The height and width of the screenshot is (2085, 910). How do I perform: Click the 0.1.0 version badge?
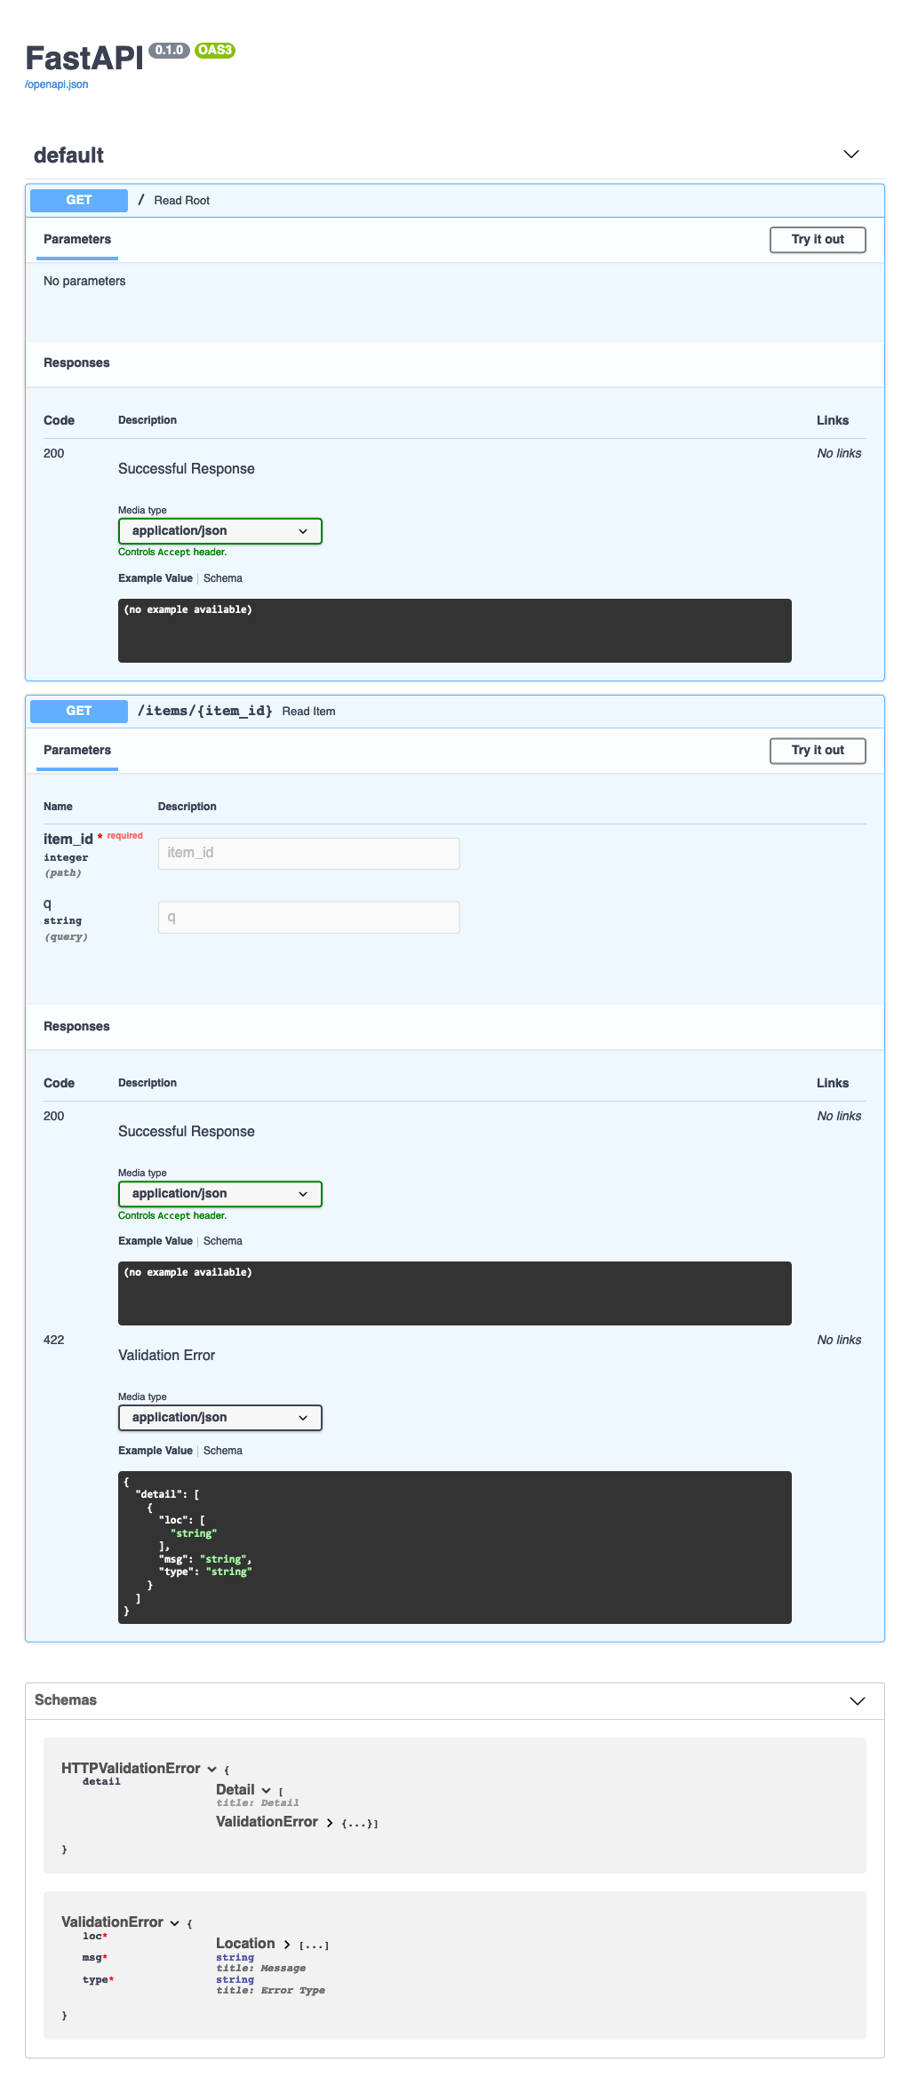[169, 51]
